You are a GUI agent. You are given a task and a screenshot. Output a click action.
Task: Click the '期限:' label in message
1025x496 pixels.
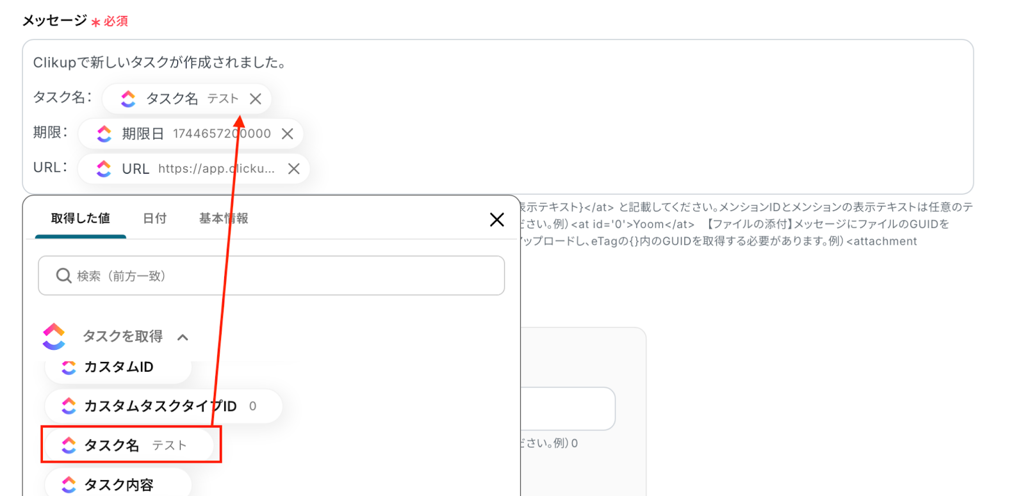51,132
